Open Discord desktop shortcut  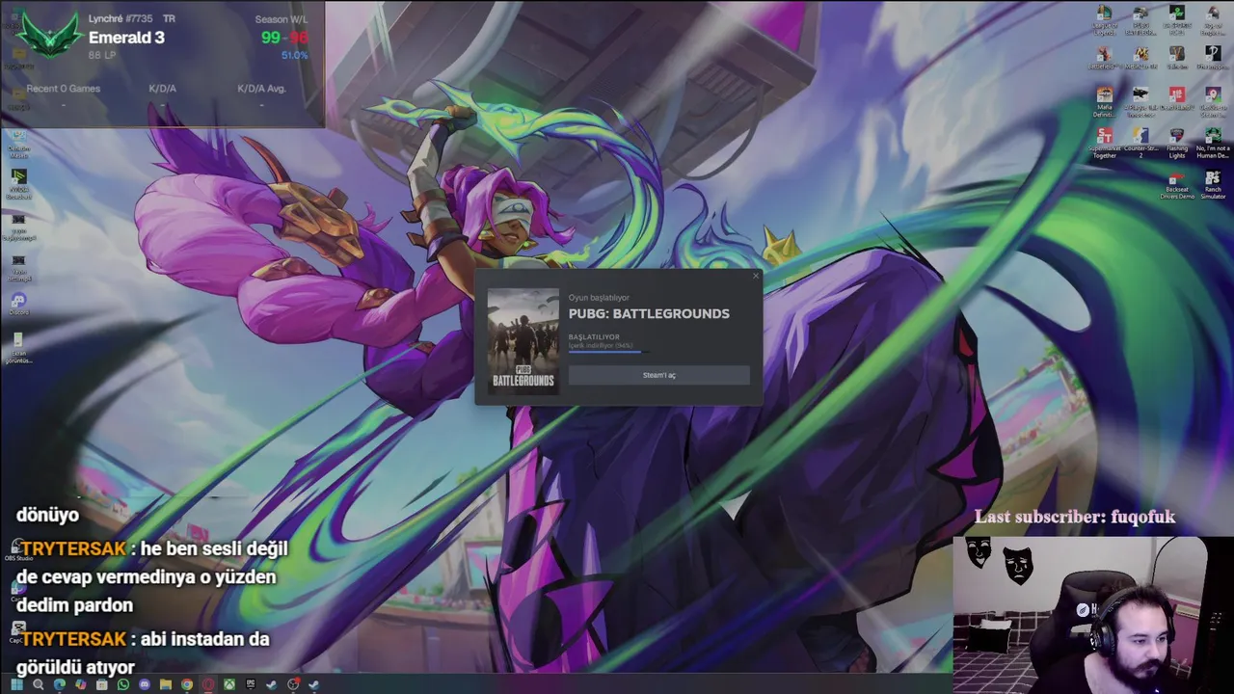(18, 306)
